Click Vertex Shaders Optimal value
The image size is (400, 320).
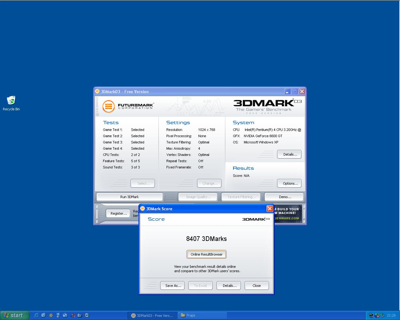[204, 155]
